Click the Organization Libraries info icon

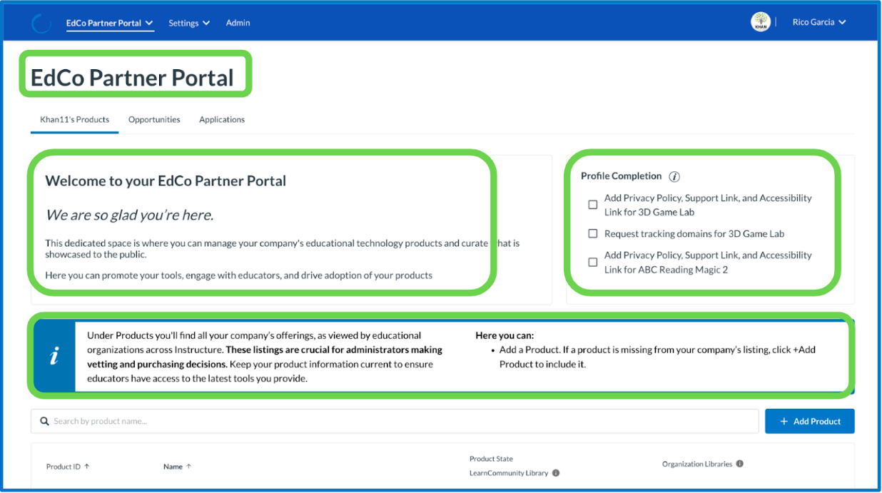pos(739,464)
